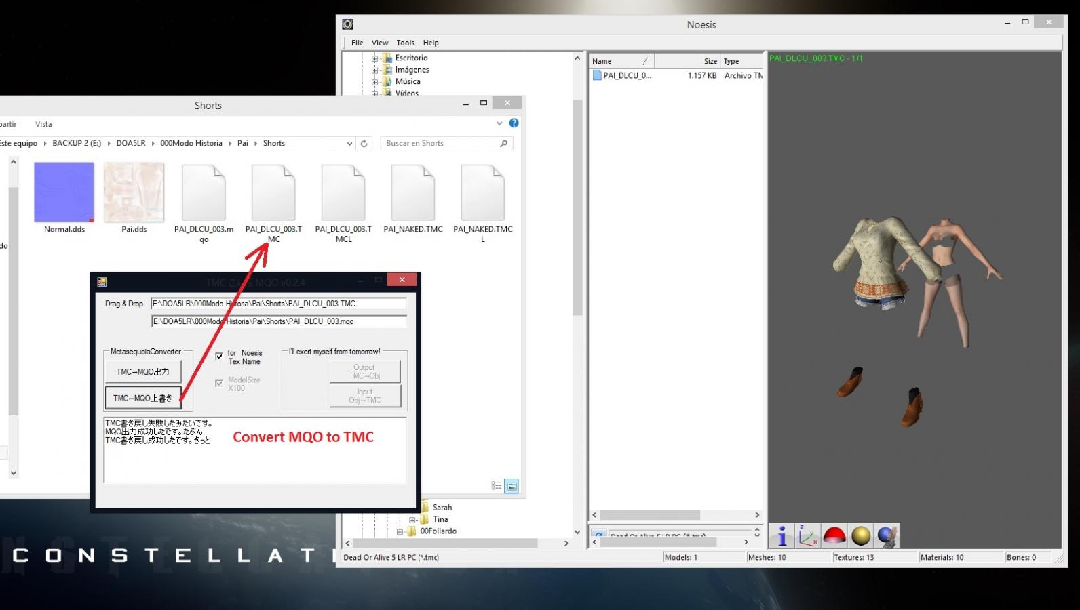Open the View menu in Noesis

380,43
